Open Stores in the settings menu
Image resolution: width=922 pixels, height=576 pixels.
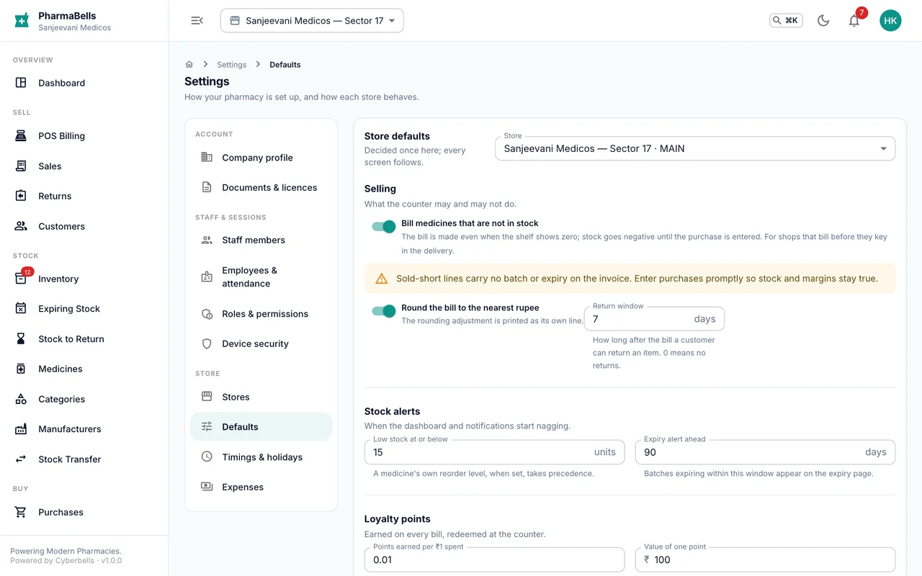tap(261, 397)
